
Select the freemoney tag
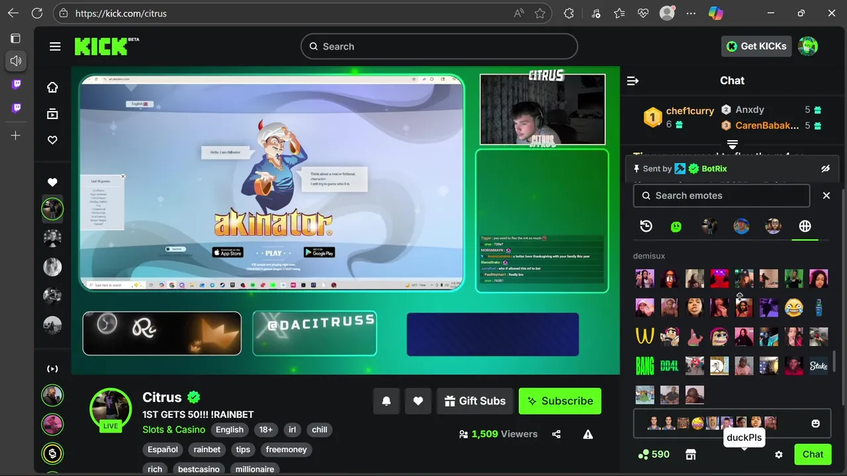pos(287,450)
